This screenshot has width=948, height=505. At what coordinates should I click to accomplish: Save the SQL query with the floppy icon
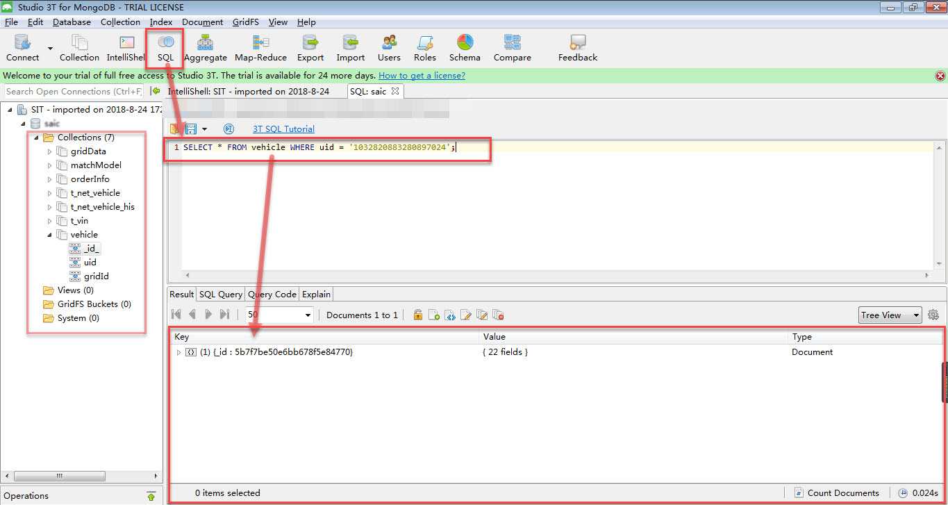[x=190, y=129]
